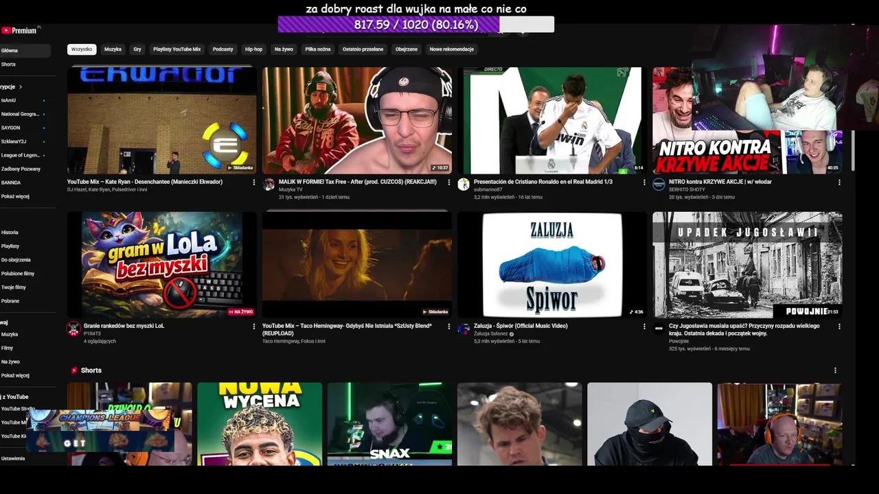Open Powojnie channel avatar

(659, 329)
